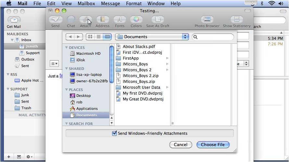The width and height of the screenshot is (289, 162).
Task: Open the File menu
Action: click(37, 3)
